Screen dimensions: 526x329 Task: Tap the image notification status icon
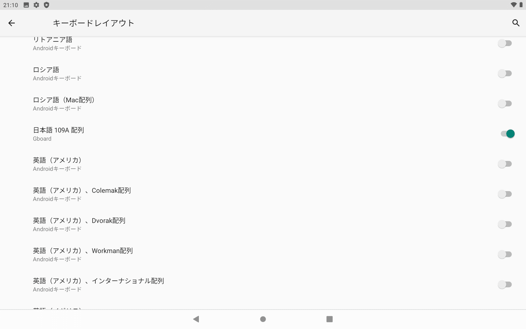point(26,5)
